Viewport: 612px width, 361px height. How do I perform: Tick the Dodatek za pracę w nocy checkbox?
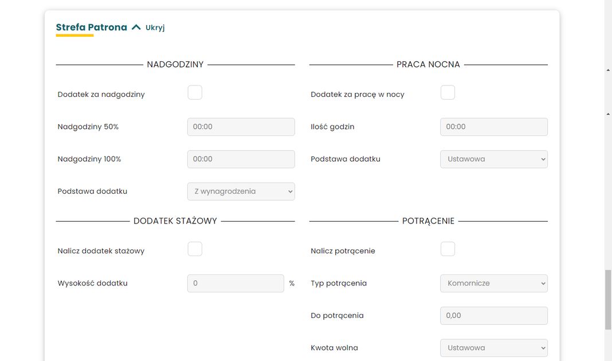tap(448, 92)
